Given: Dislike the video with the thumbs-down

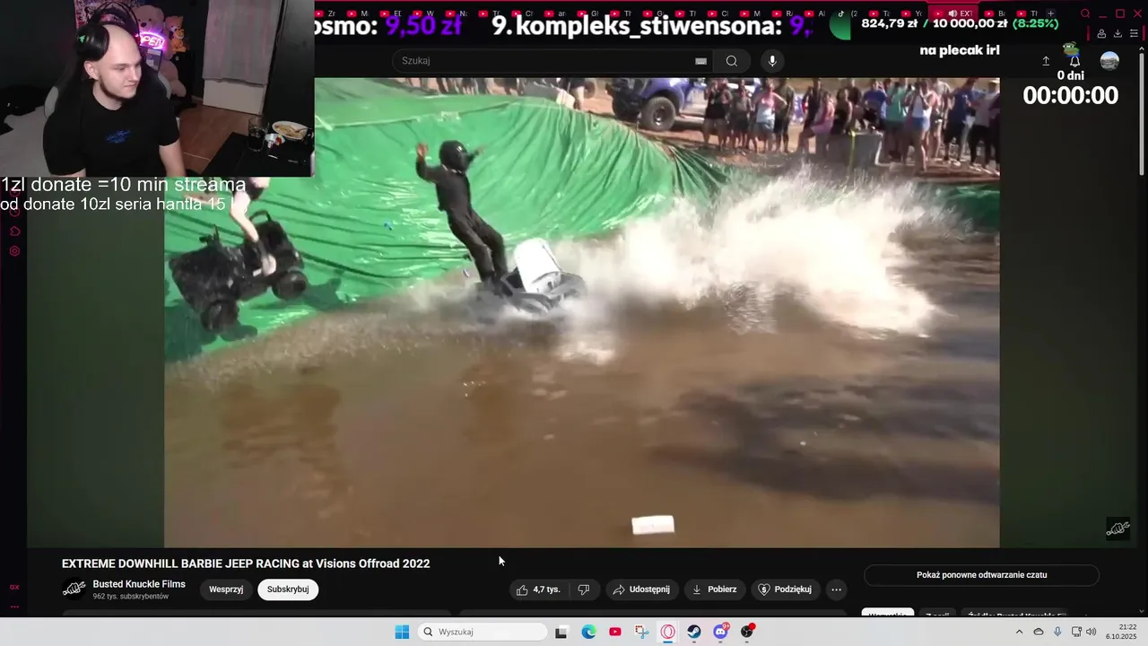Looking at the screenshot, I should tap(584, 589).
